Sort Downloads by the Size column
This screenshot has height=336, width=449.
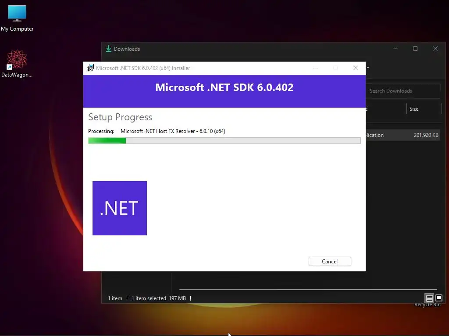pos(424,109)
